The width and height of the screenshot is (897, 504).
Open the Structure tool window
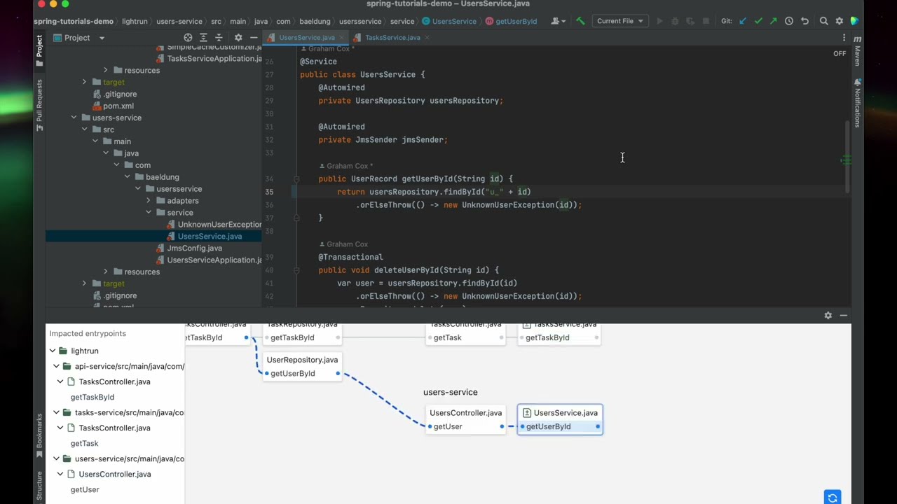39,483
